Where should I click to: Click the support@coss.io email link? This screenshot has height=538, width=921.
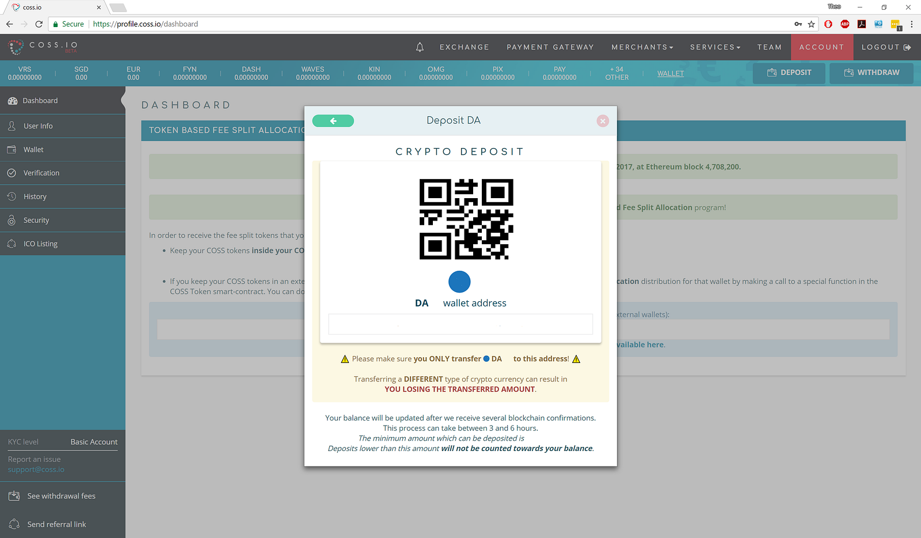pyautogui.click(x=36, y=469)
